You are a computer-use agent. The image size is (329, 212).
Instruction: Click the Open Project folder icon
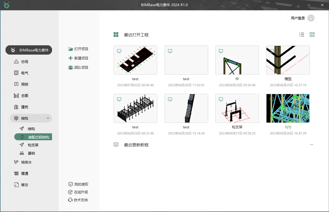click(x=70, y=49)
